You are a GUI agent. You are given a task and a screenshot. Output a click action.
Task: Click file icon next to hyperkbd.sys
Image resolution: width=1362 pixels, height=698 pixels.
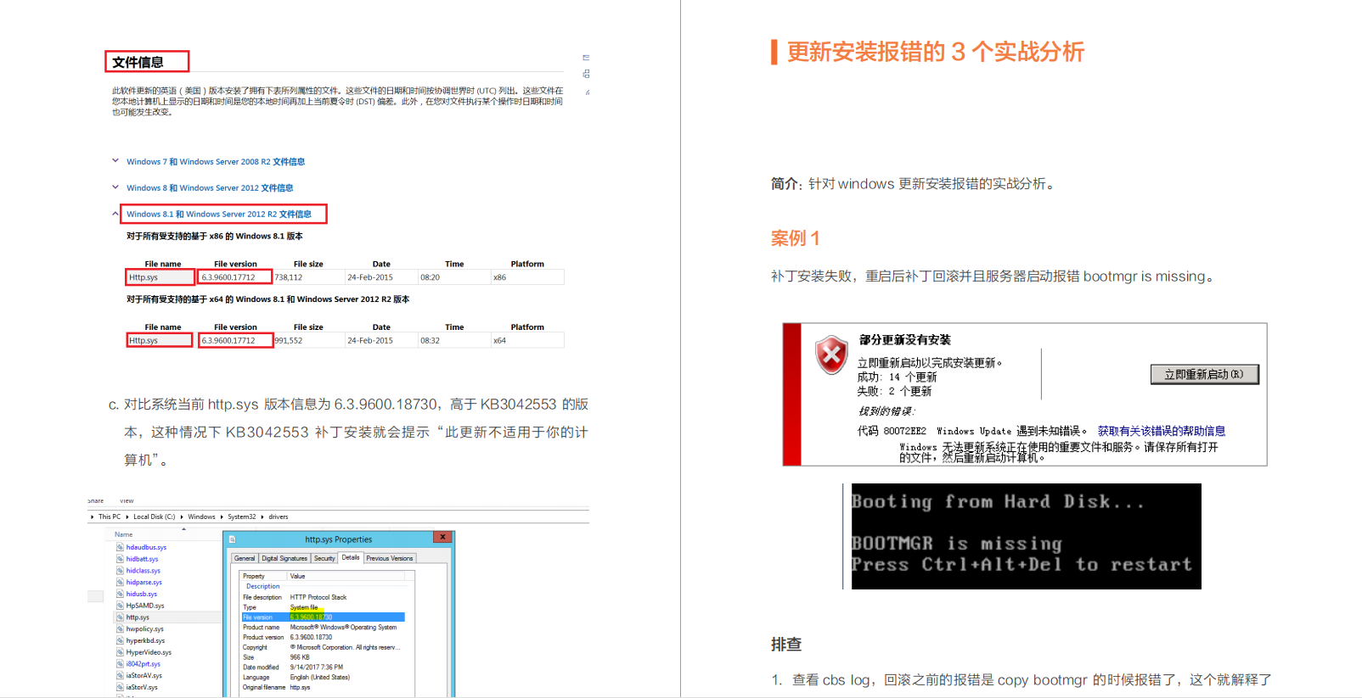click(120, 640)
